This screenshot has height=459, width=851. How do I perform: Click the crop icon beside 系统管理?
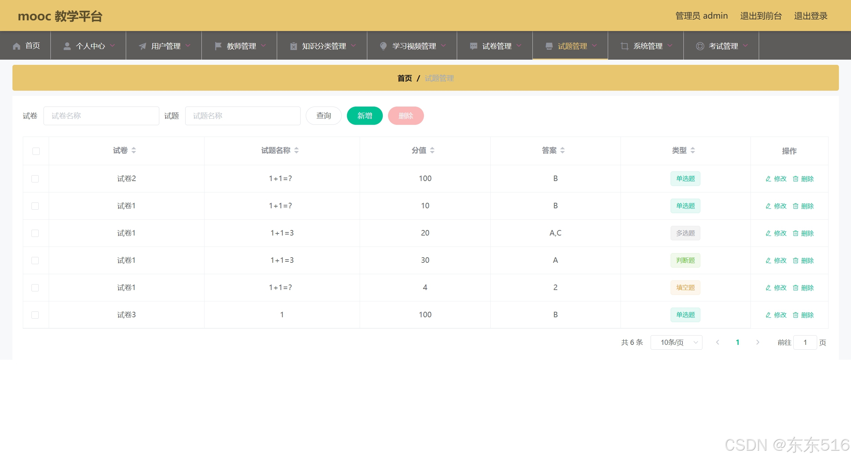(x=624, y=46)
